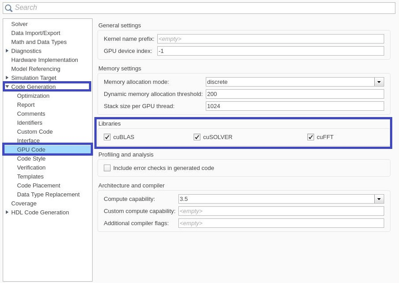Open Data Type Replacement page
The image size is (399, 283).
48,195
